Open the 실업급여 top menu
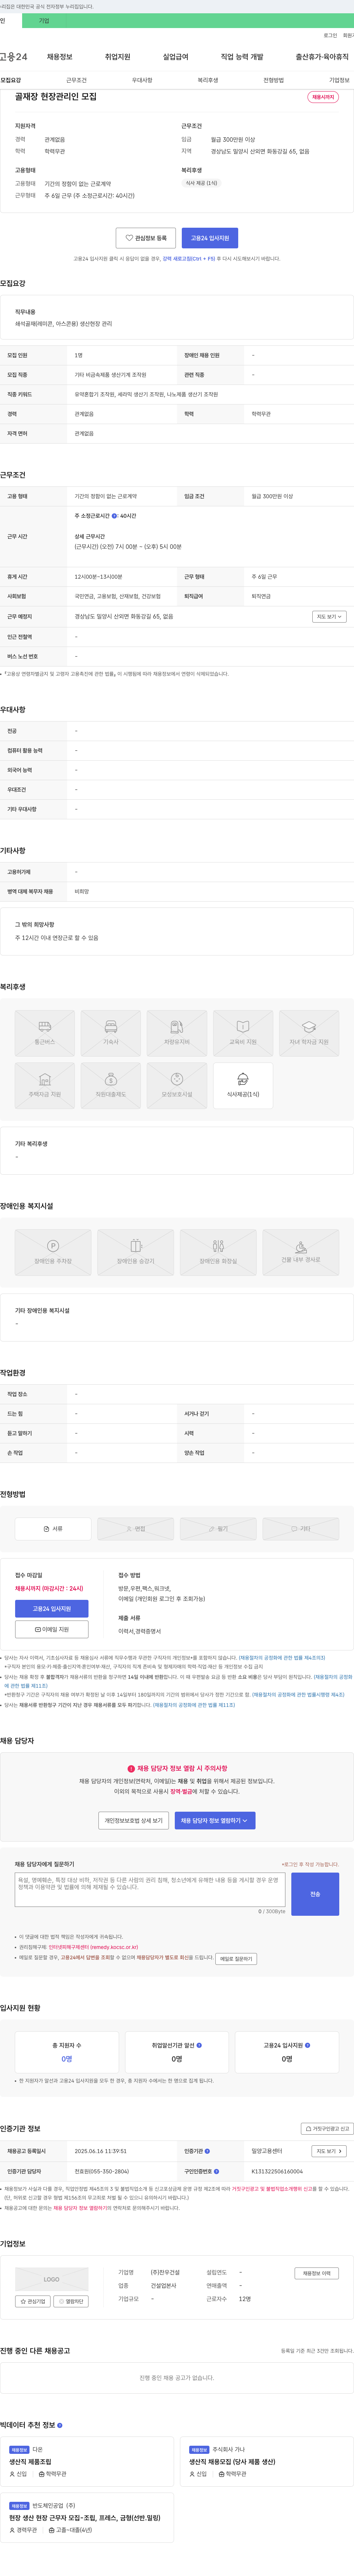354x2576 pixels. click(176, 57)
